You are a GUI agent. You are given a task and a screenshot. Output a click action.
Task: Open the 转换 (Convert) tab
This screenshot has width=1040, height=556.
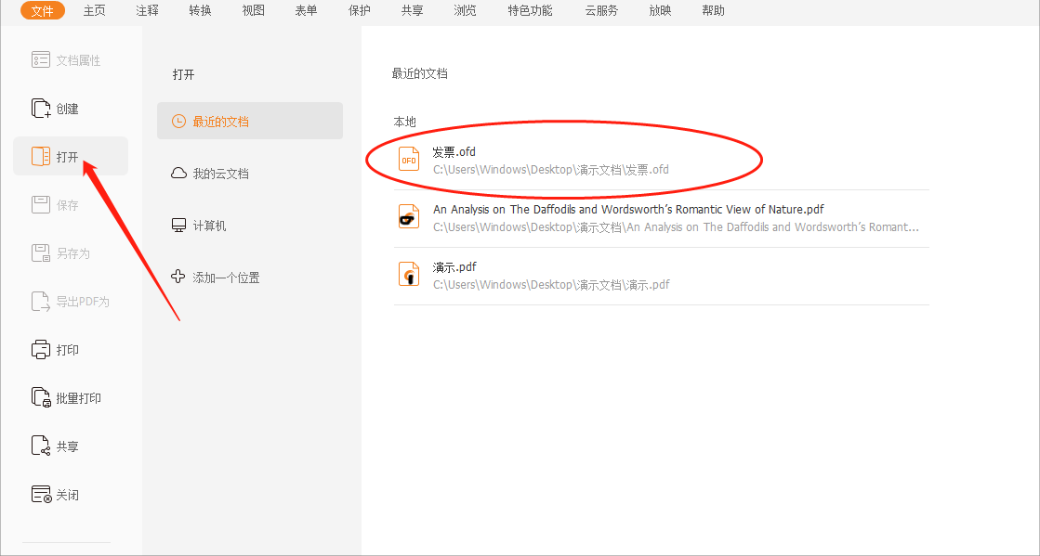pyautogui.click(x=199, y=10)
